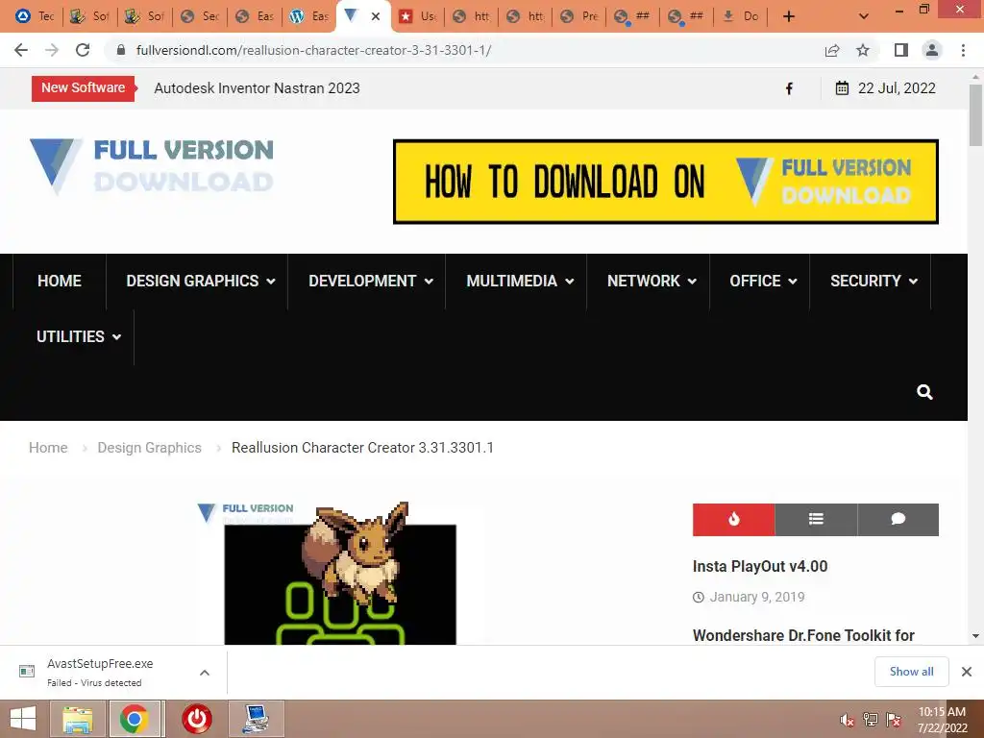Expand the Development menu
Viewport: 984px width, 738px height.
tap(370, 281)
